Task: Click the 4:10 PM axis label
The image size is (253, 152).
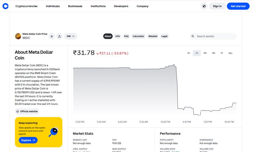Action: [187, 122]
